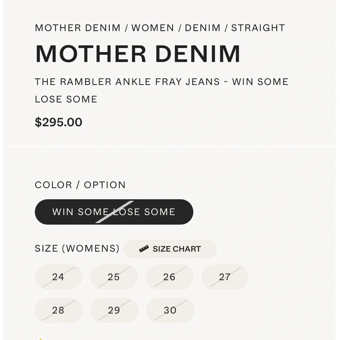This screenshot has height=340, width=340.
Task: Click the Size (Womens) label
Action: [x=77, y=249]
